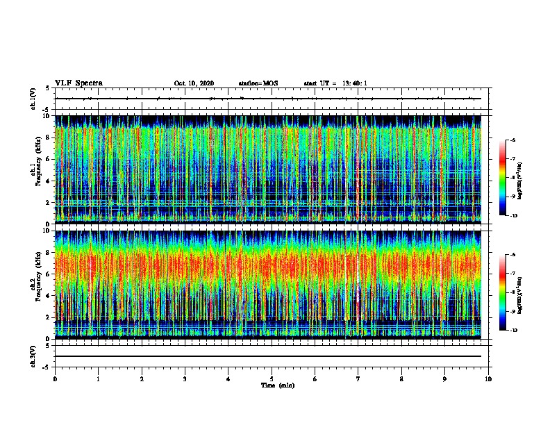Click the time axis tick label "5"
The height and width of the screenshot is (425, 550).
[272, 378]
